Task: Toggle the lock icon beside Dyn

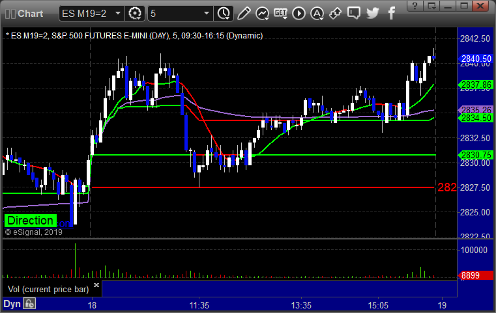Action: 29,304
